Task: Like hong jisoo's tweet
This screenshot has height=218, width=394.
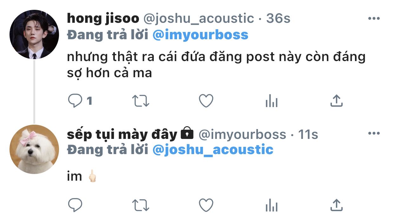Action: click(206, 101)
